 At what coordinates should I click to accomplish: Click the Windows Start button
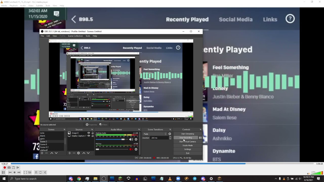pos(4,179)
